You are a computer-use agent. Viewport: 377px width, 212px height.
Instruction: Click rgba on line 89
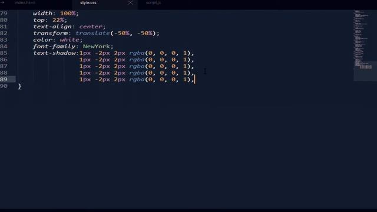coord(137,79)
